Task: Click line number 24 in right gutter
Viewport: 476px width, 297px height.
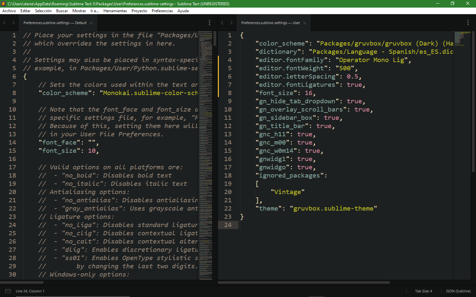Action: coord(228,225)
